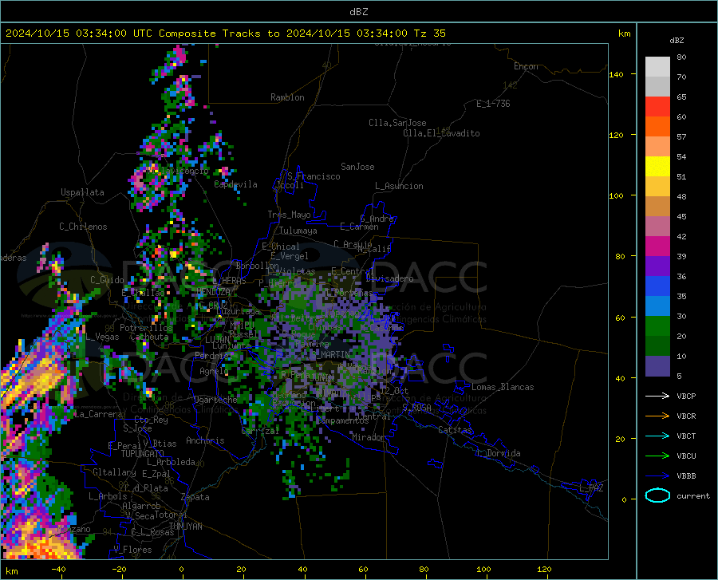Click the -40 km tick on bottom axis

click(x=58, y=569)
